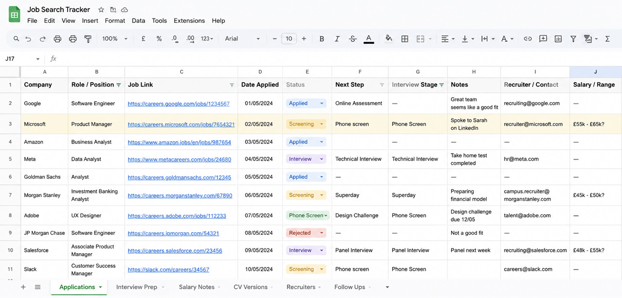Click the create filter funnel icon

point(573,39)
